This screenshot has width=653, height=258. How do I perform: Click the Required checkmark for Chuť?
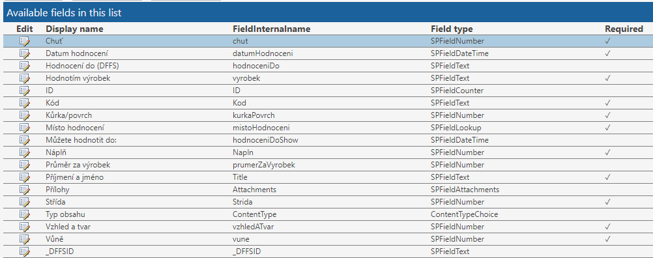(607, 41)
